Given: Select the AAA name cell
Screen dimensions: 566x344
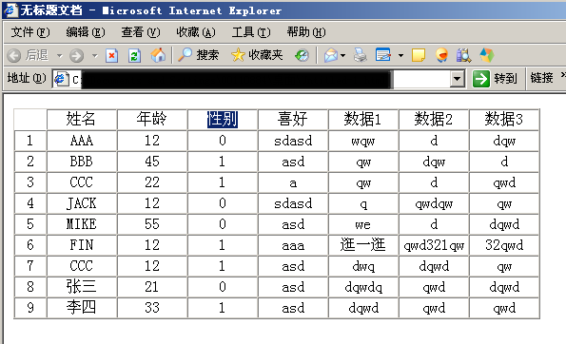Looking at the screenshot, I should 82,141.
